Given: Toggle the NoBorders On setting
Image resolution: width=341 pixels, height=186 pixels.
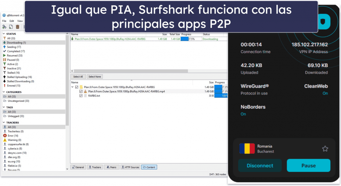Looking at the screenshot, I should pyautogui.click(x=243, y=114).
